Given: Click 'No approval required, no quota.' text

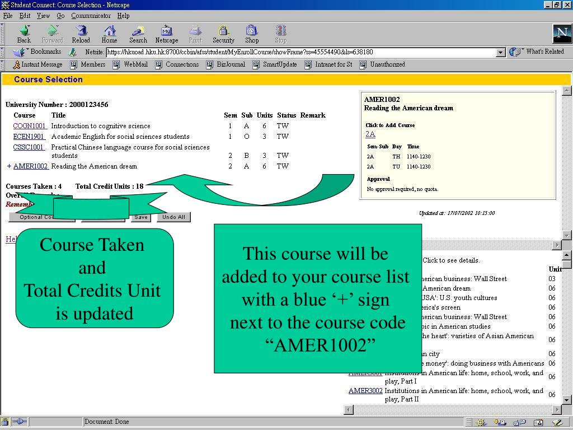Looking at the screenshot, I should click(402, 189).
